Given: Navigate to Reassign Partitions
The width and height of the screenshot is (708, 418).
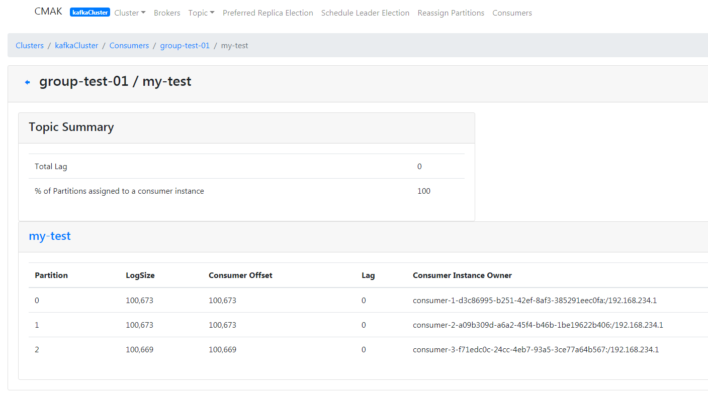Looking at the screenshot, I should [451, 13].
